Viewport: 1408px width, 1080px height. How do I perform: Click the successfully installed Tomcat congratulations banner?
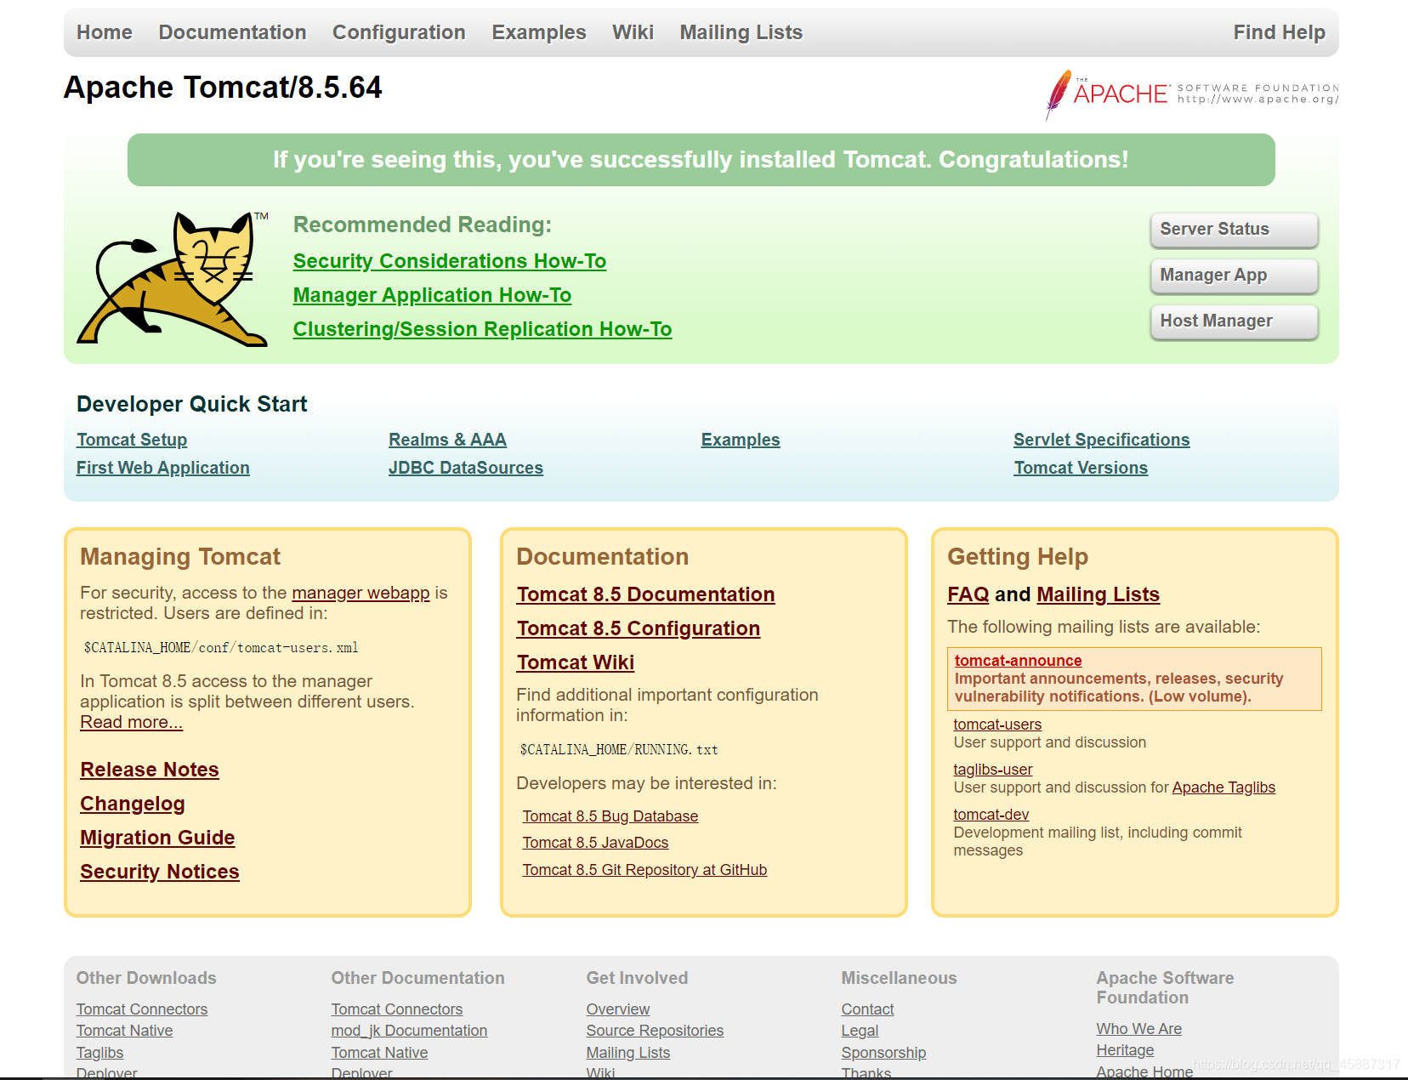coord(701,160)
